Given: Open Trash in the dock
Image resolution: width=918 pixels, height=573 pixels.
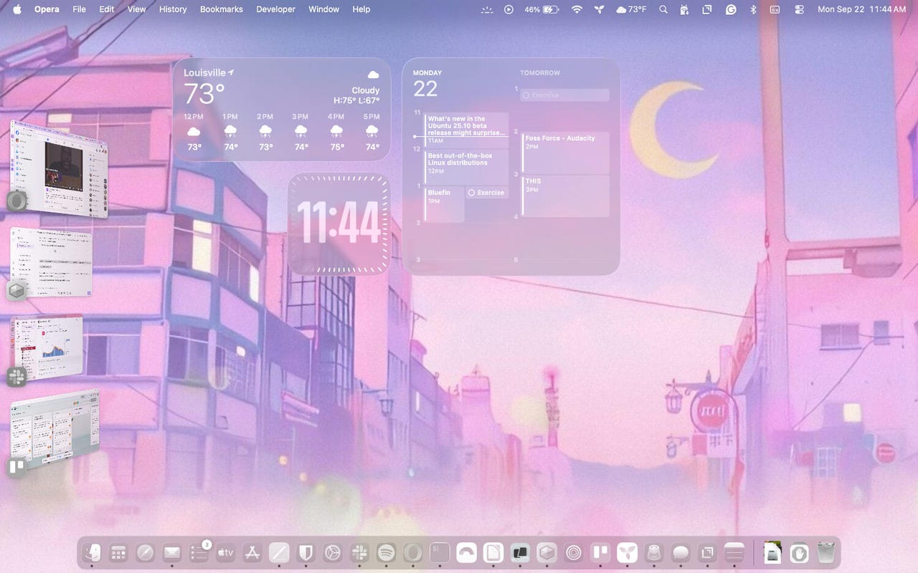Looking at the screenshot, I should (x=826, y=552).
